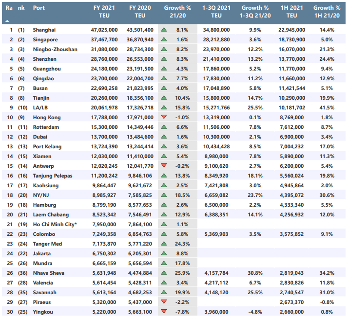Click Mundra FY 2021 value 6,665,159

[x=104, y=263]
